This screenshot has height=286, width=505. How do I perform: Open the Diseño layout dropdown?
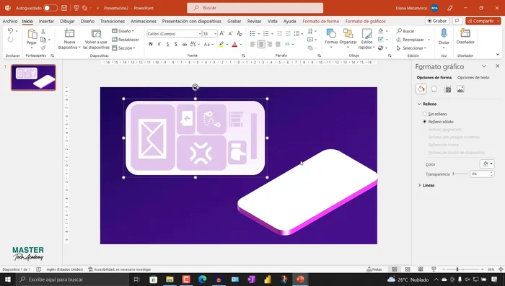pos(123,31)
